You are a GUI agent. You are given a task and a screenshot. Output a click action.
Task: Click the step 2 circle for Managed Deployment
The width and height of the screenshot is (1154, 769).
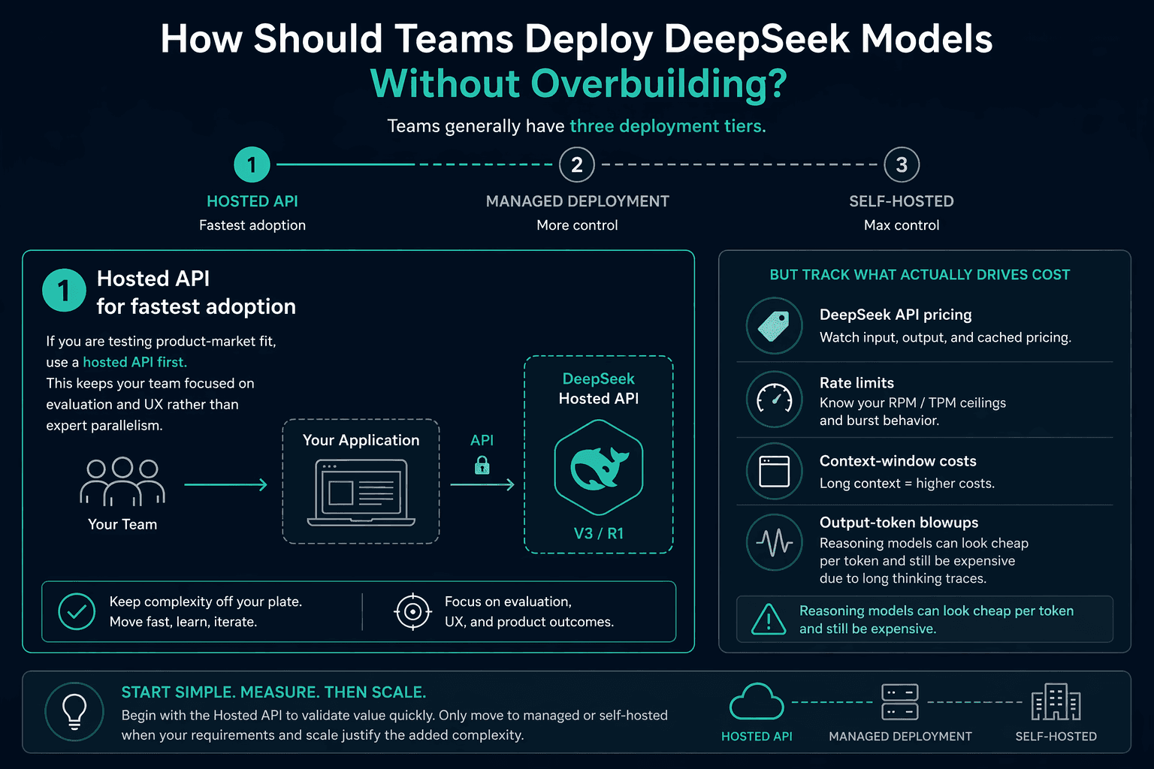pyautogui.click(x=577, y=164)
